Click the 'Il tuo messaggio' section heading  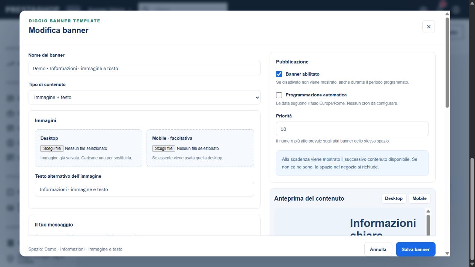(x=54, y=225)
